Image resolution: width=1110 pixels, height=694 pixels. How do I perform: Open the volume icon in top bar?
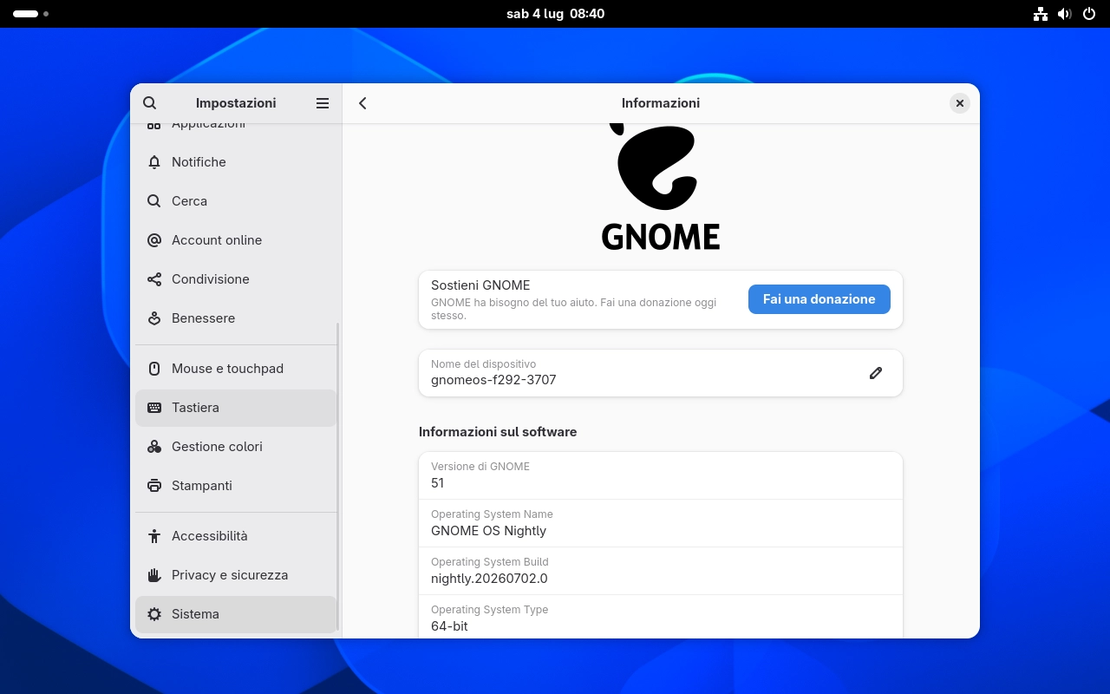pyautogui.click(x=1065, y=14)
